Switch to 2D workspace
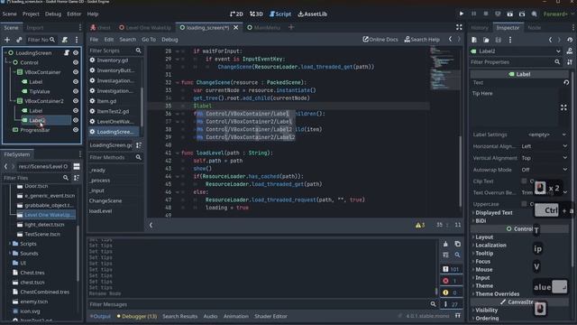577x325 pixels. click(x=236, y=14)
